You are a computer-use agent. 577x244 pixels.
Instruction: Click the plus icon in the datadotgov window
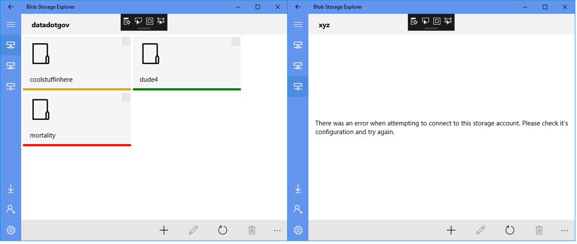(x=164, y=230)
